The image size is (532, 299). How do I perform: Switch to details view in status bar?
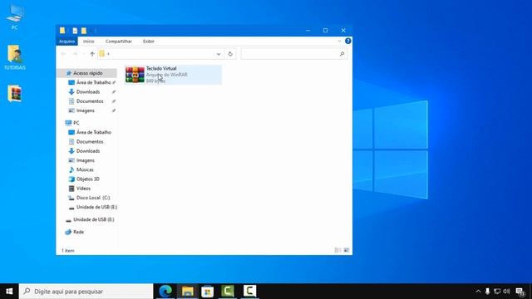pyautogui.click(x=337, y=250)
